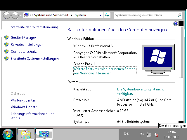Click the refresh button beside address bar

[x=107, y=15]
